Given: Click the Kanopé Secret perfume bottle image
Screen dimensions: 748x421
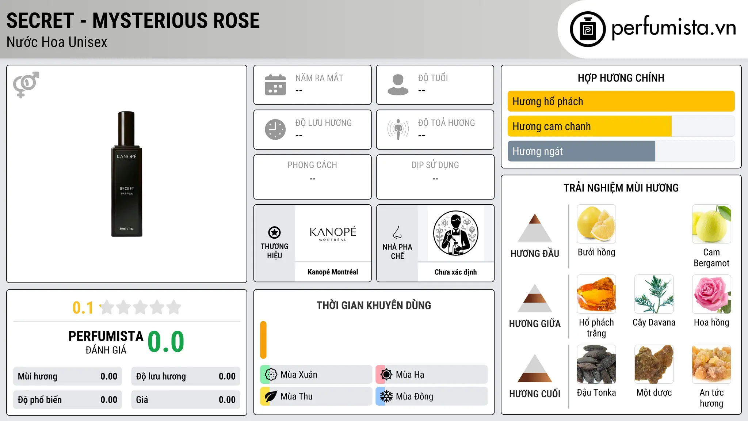Looking at the screenshot, I should (127, 174).
